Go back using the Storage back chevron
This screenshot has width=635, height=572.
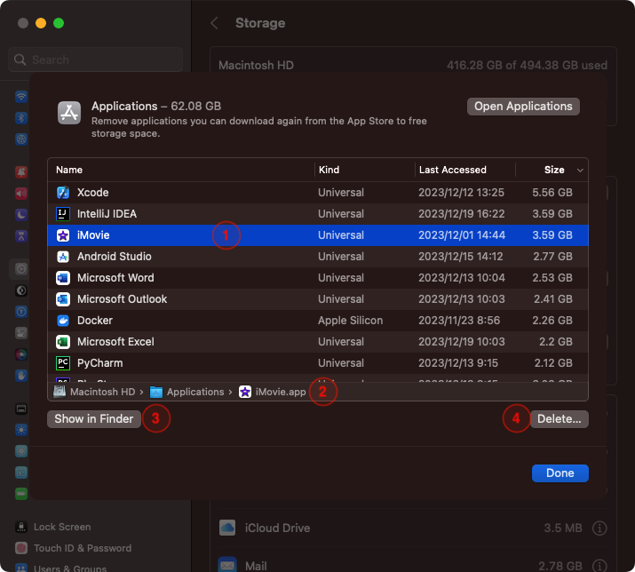[215, 23]
